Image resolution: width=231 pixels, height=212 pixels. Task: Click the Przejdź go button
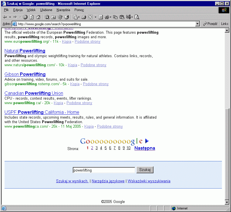coord(210,24)
